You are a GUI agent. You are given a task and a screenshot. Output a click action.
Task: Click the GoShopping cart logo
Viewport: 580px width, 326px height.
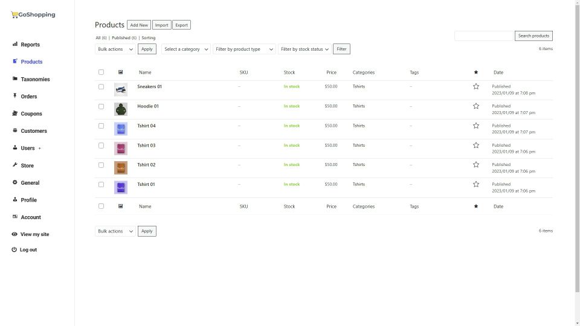tap(14, 14)
